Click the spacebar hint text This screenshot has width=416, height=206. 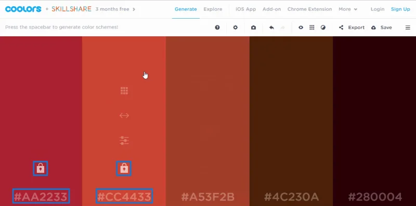point(61,27)
